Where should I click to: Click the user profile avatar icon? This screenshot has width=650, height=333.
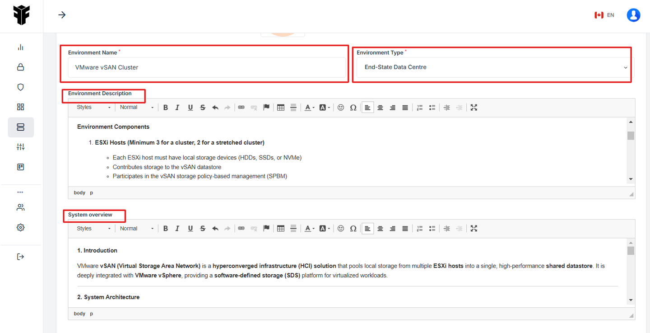[633, 15]
